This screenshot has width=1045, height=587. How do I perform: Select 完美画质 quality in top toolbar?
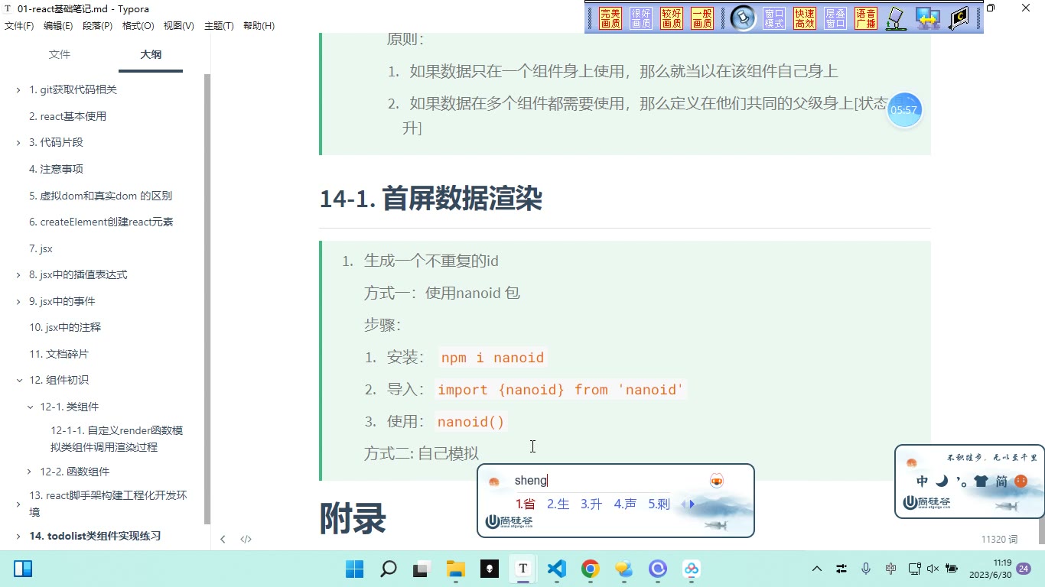pyautogui.click(x=610, y=18)
